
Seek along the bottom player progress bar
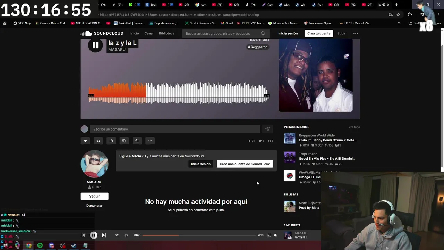198,235
